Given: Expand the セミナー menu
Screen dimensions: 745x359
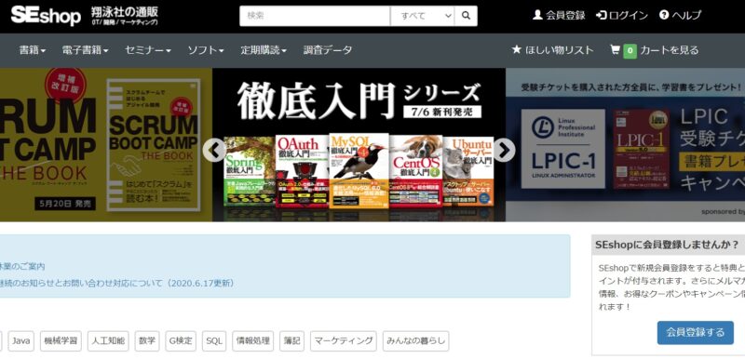Looking at the screenshot, I should (148, 50).
